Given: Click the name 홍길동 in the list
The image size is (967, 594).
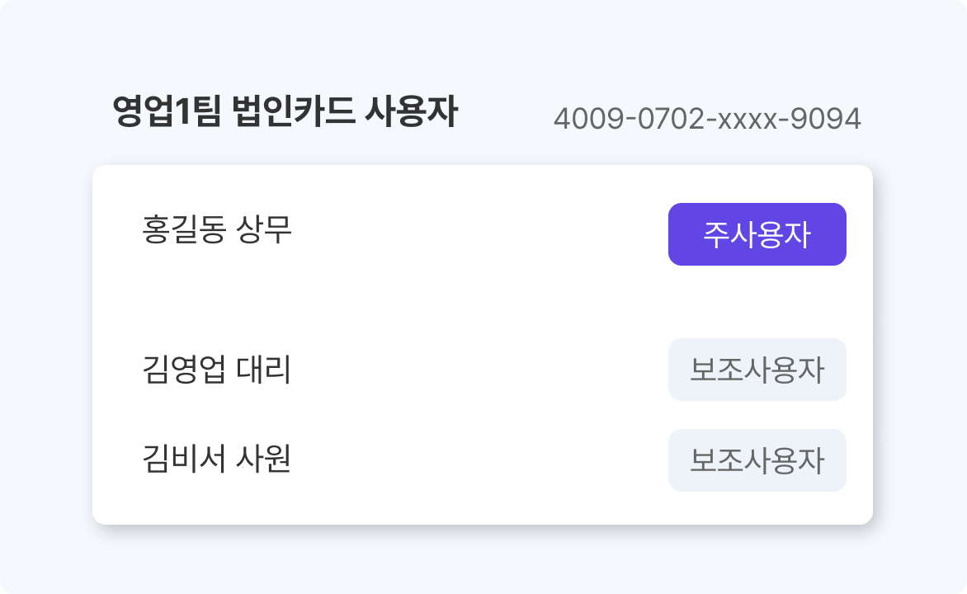Looking at the screenshot, I should coord(183,229).
